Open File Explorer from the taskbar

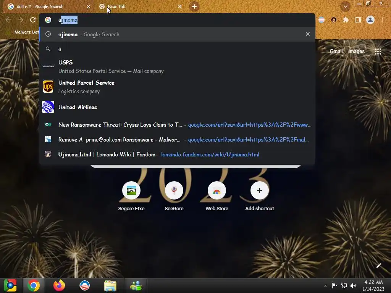110,286
